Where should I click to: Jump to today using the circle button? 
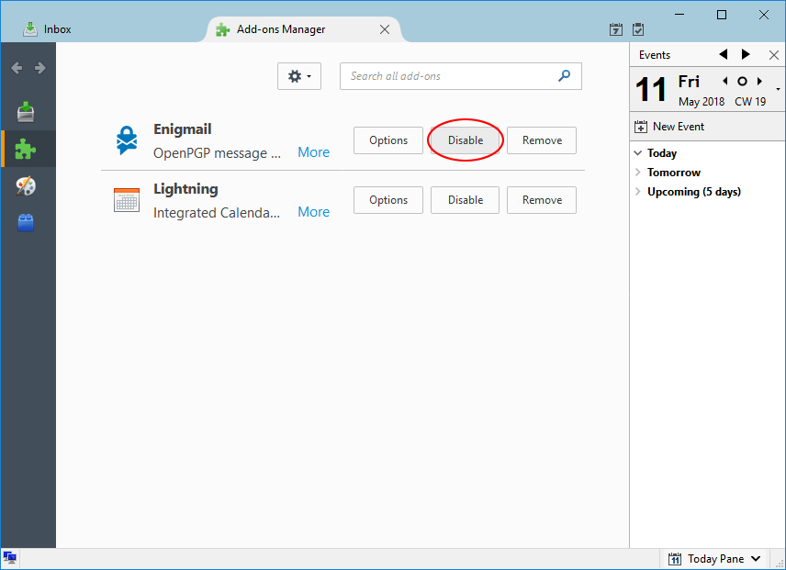[743, 81]
